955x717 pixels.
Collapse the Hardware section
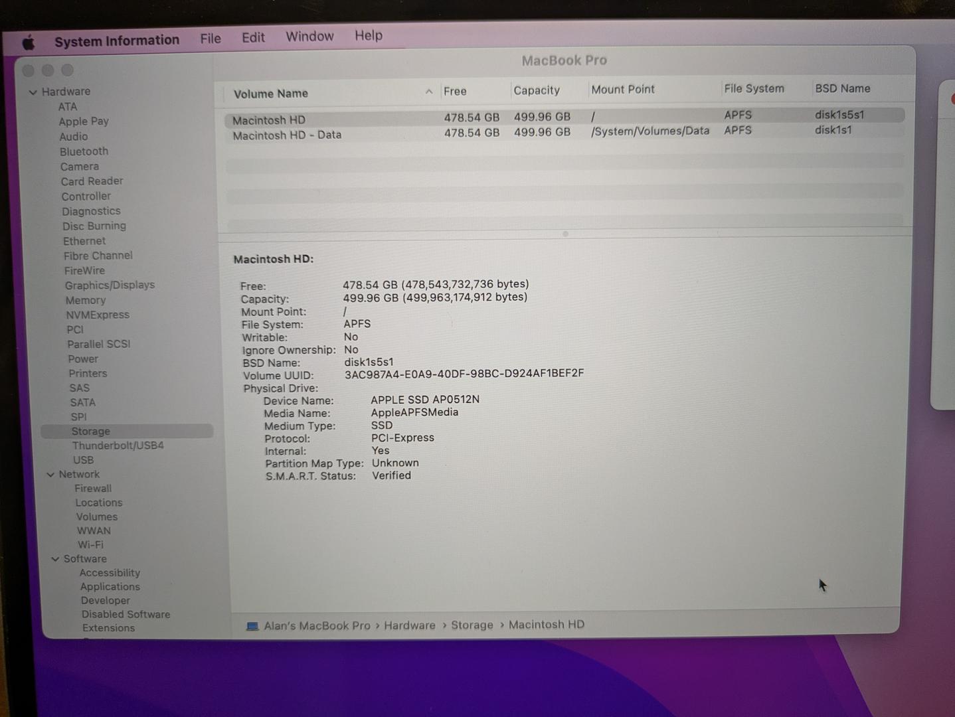(33, 92)
